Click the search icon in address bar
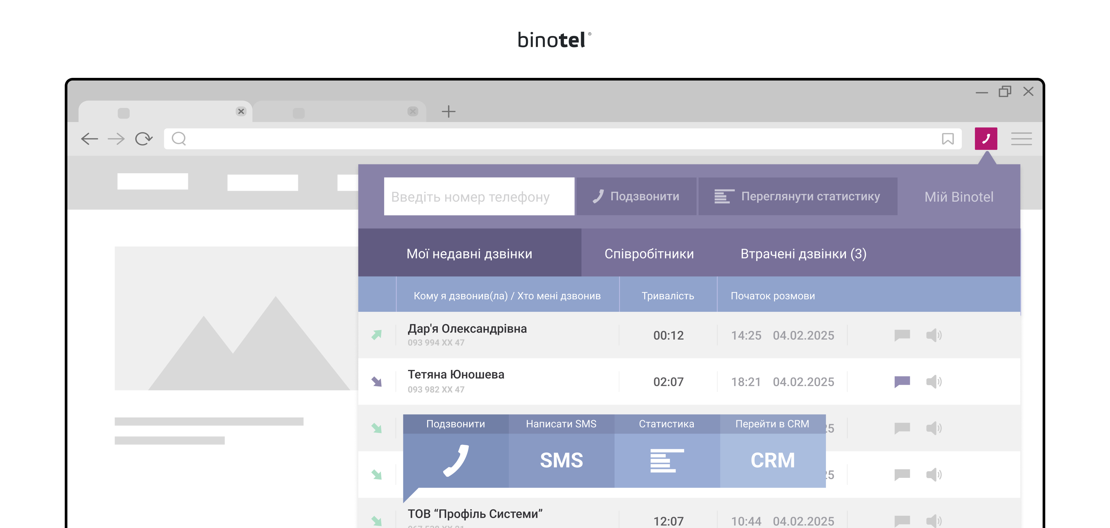The height and width of the screenshot is (528, 1110). click(x=179, y=139)
